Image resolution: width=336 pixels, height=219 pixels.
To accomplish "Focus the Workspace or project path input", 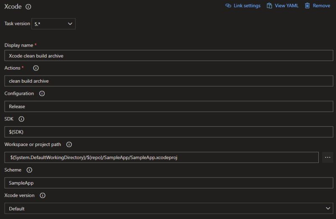I will coord(162,157).
